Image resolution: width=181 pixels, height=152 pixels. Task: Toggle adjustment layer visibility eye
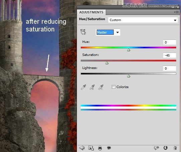(x=109, y=148)
